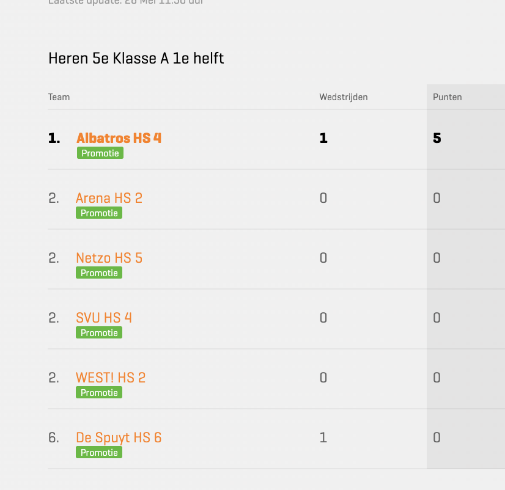Screen dimensions: 505x490
Task: Click rank 2. beside WEST! HS 2
Action: [54, 378]
